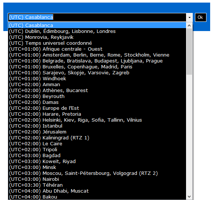Confirm selection with the Ok button

tap(201, 17)
